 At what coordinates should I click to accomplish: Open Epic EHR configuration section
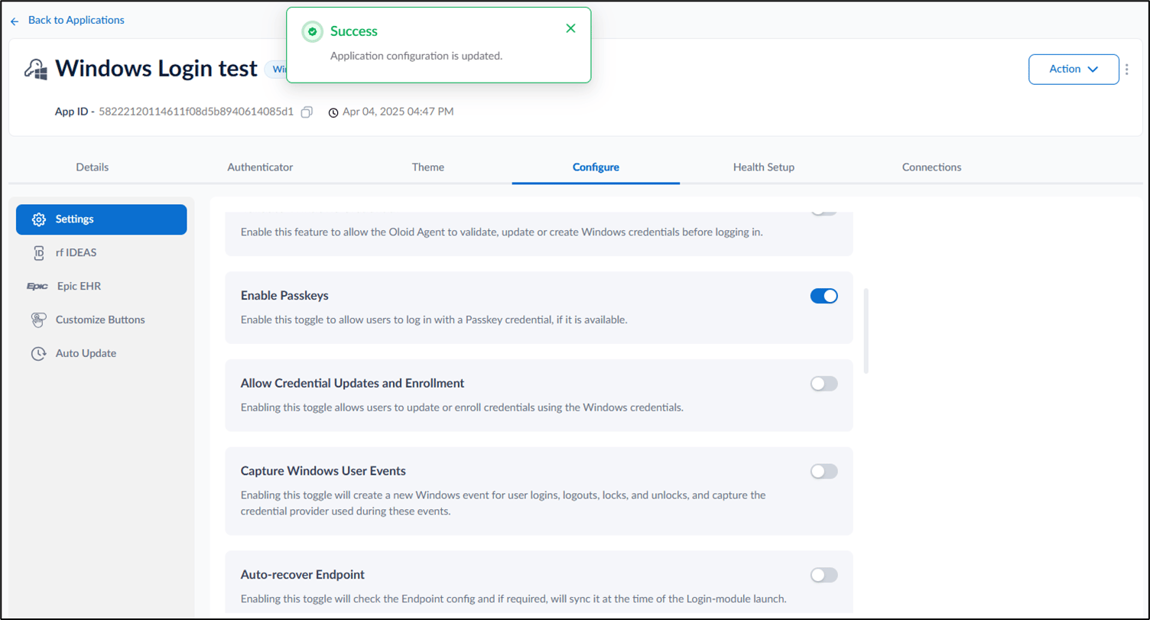coord(101,286)
